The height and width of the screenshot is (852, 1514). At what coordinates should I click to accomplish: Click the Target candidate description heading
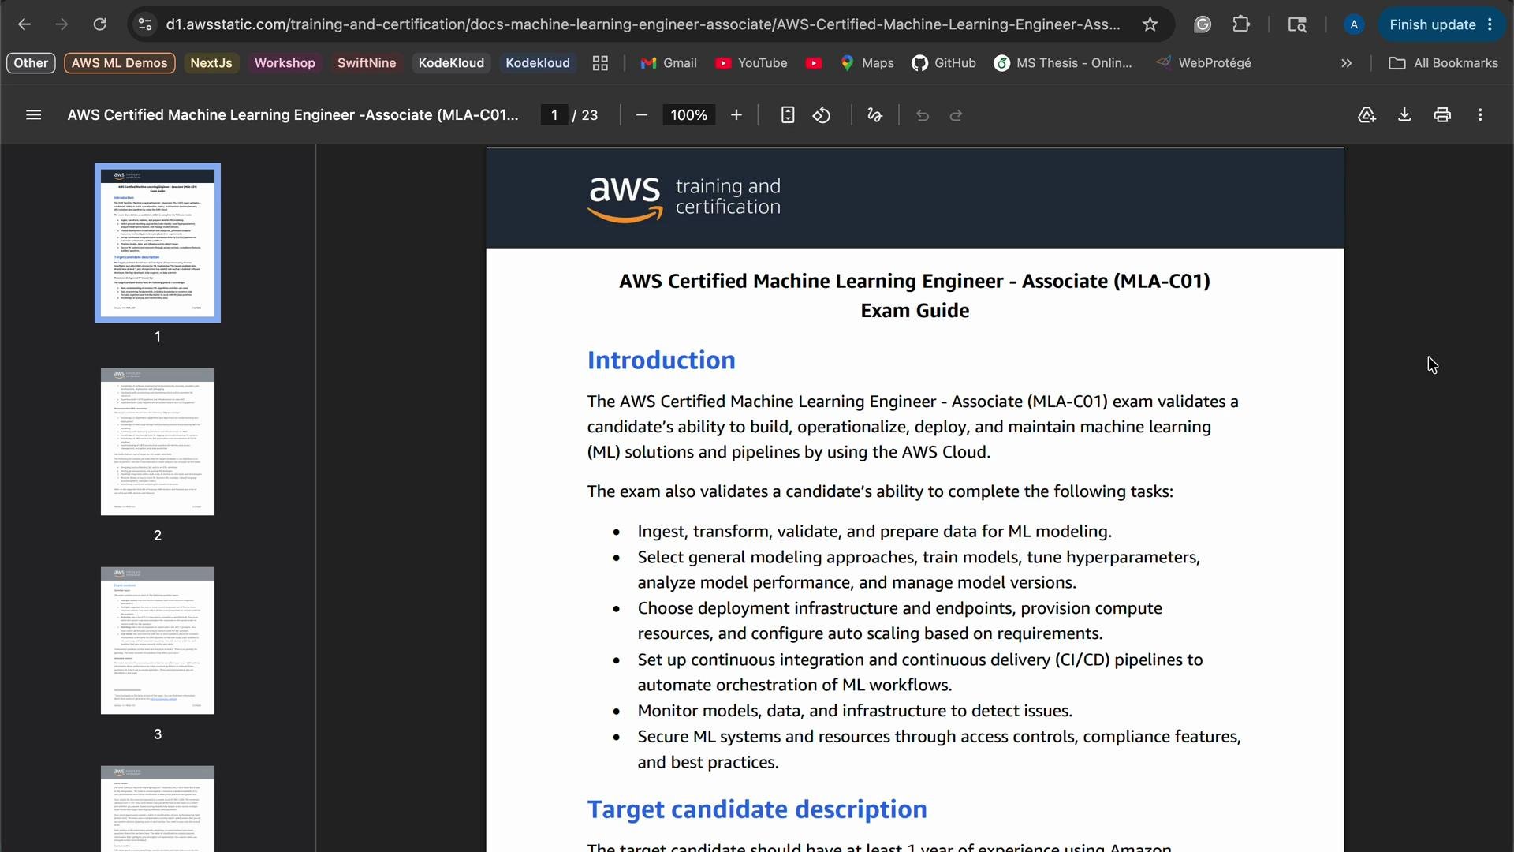point(757,809)
